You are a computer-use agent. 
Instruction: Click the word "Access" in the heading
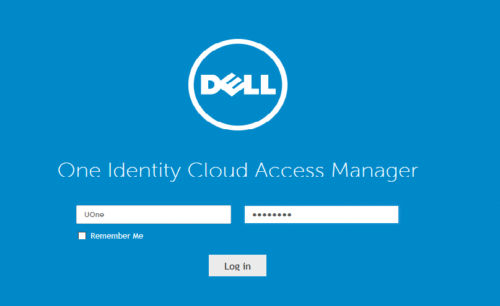pos(291,170)
